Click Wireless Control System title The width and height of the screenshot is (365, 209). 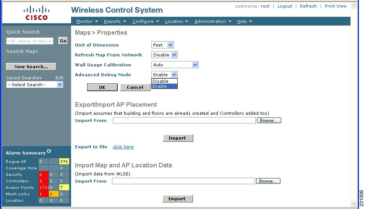coord(117,10)
